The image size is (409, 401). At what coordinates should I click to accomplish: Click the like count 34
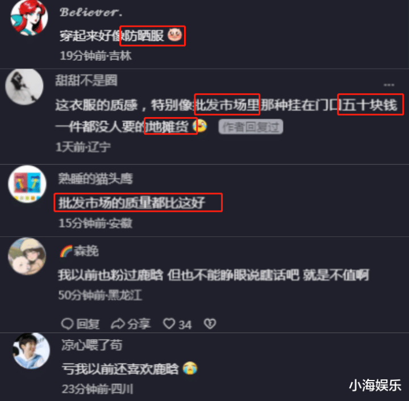[x=185, y=325]
